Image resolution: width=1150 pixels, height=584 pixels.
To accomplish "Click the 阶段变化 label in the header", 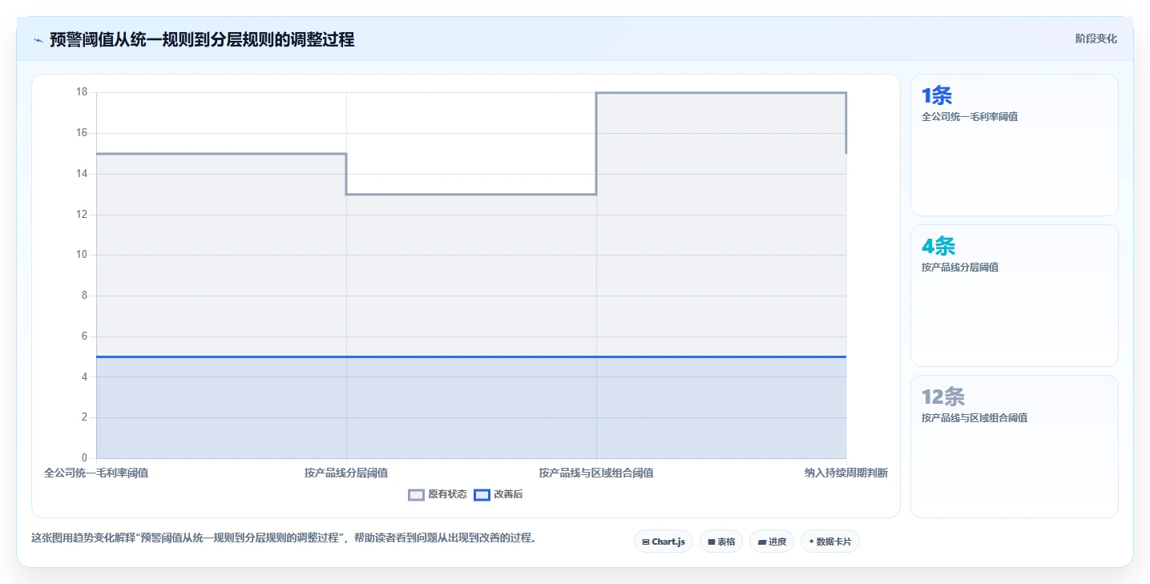I will tap(1096, 38).
